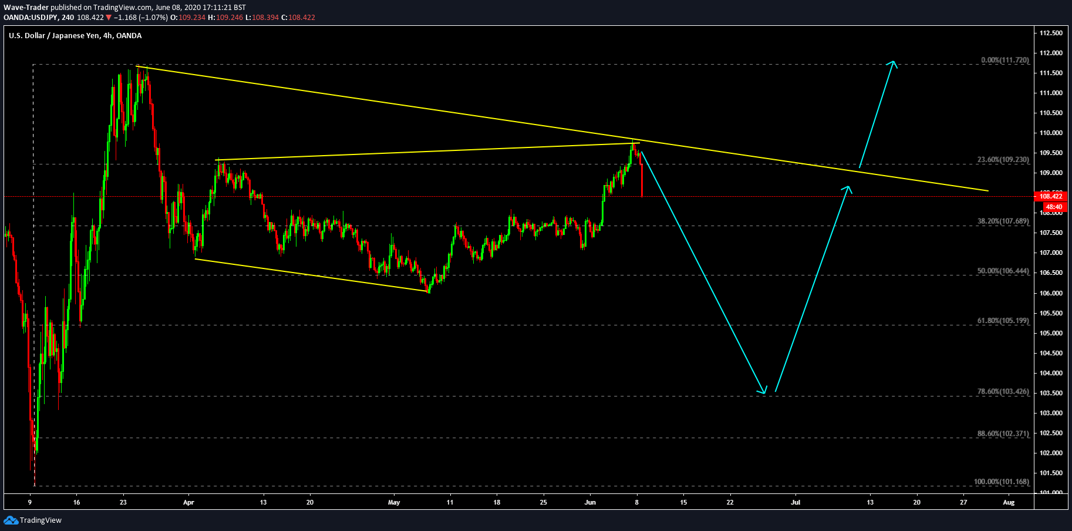Click the 102.000 price axis label
Screen dimensions: 1072x531
pyautogui.click(x=1051, y=453)
